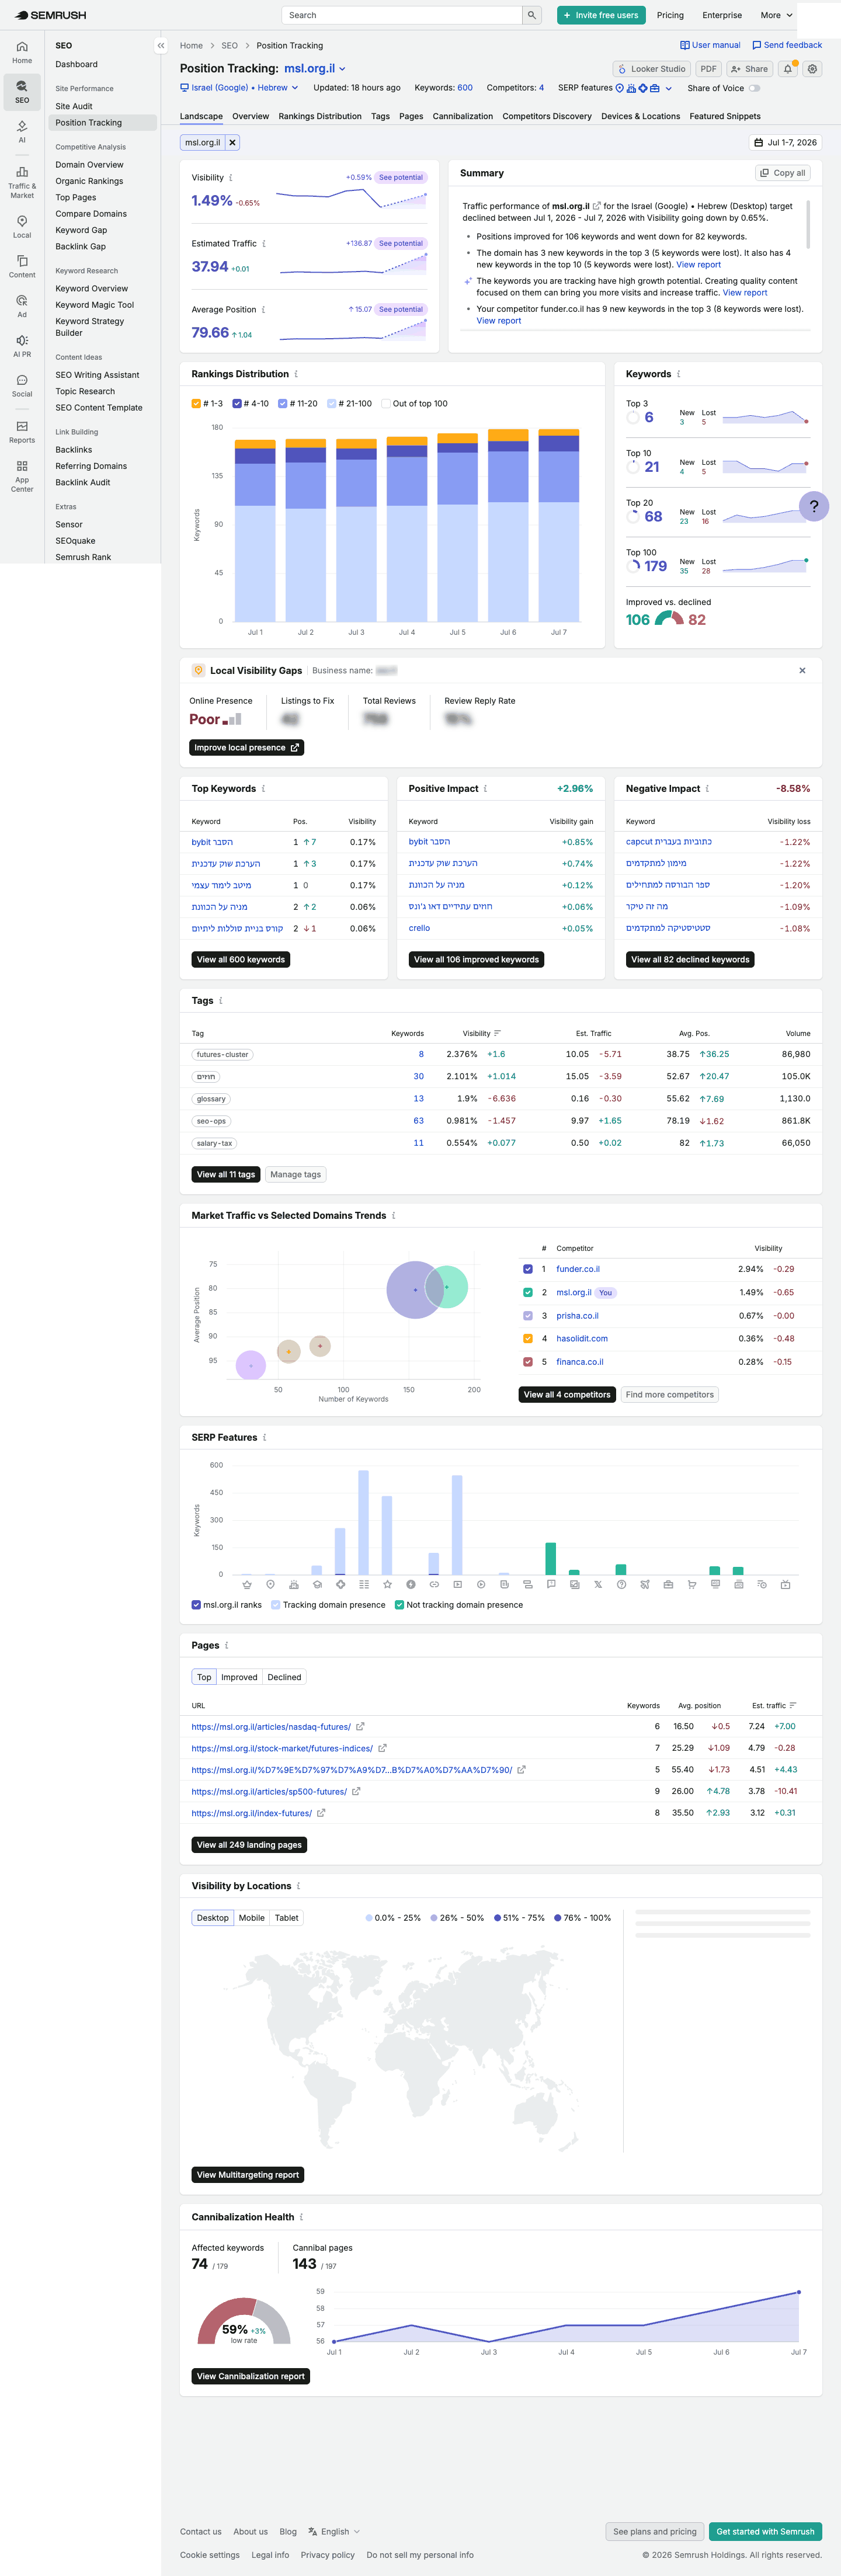Click the Summary panel scrollbar

coord(808,224)
